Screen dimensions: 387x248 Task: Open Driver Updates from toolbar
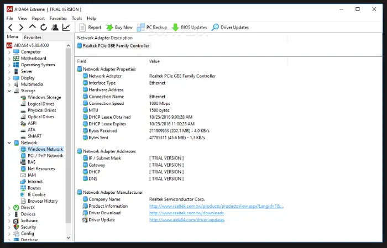pos(230,28)
